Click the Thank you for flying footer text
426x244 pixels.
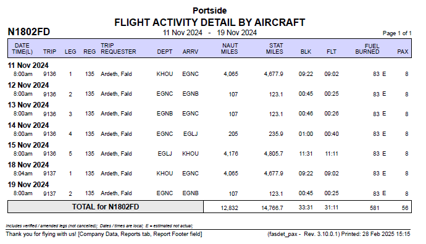click(x=104, y=234)
